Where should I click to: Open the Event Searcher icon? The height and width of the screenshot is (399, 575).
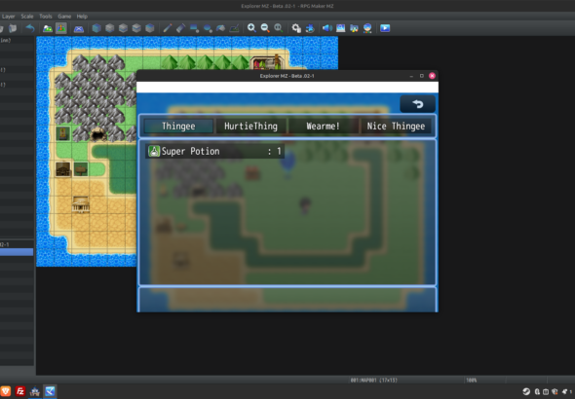341,28
